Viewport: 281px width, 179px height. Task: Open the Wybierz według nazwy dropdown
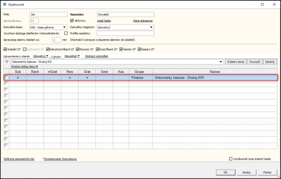pos(25,66)
